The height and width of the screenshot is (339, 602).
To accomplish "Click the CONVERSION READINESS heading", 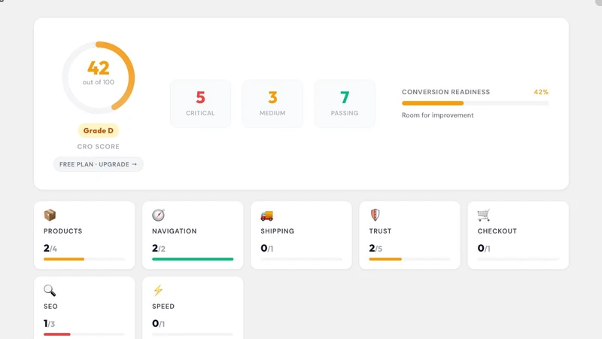I will (x=445, y=92).
